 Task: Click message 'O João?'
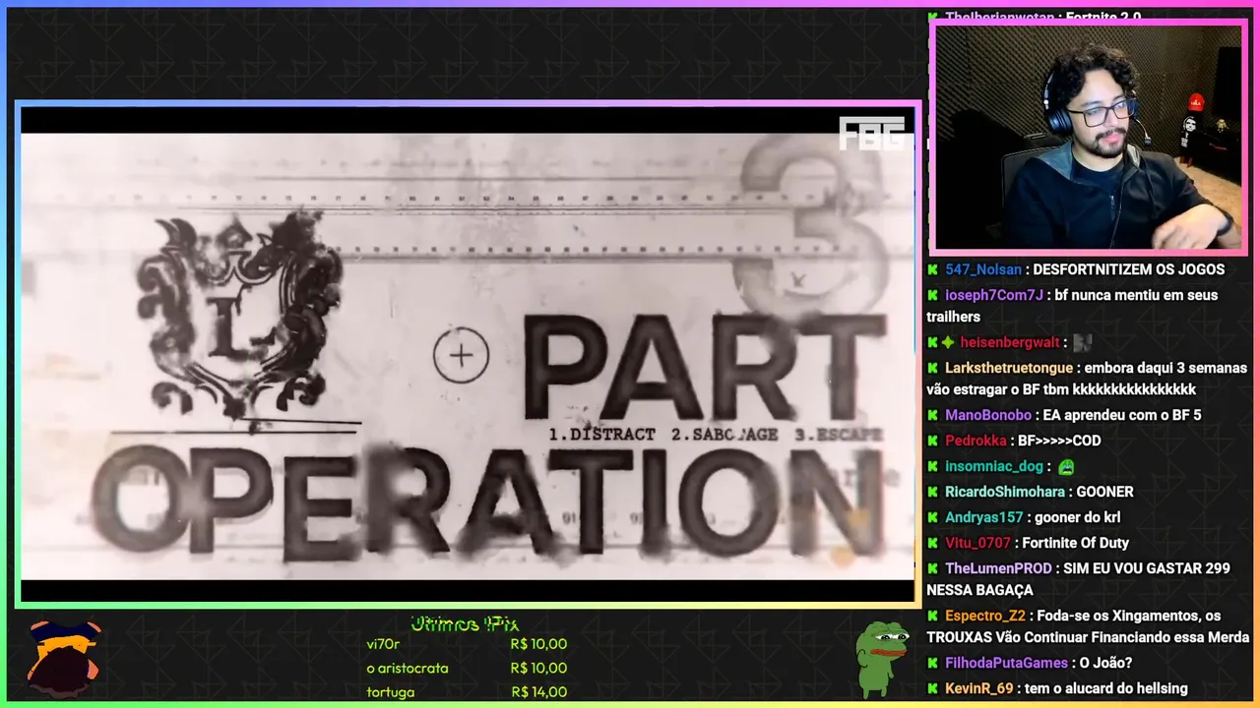(x=1105, y=663)
